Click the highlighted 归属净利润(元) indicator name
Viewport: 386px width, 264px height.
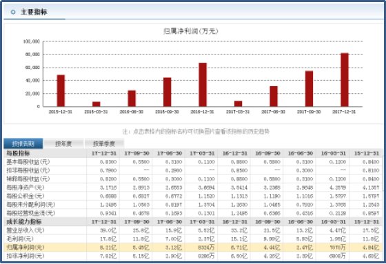(x=26, y=247)
